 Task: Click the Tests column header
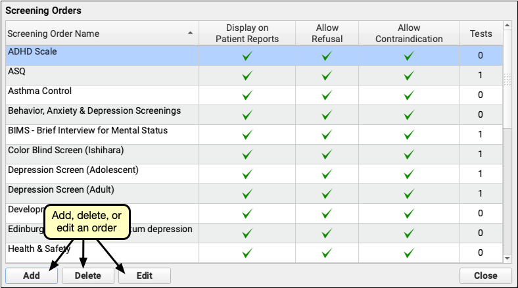[480, 34]
